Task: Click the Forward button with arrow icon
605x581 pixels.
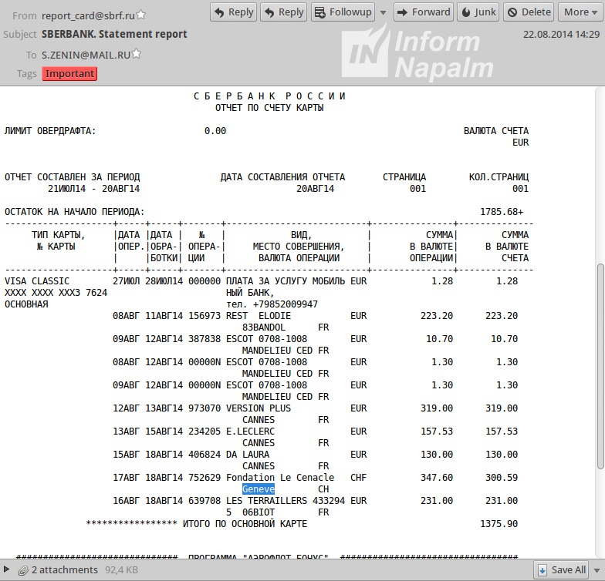Action: pyautogui.click(x=423, y=12)
